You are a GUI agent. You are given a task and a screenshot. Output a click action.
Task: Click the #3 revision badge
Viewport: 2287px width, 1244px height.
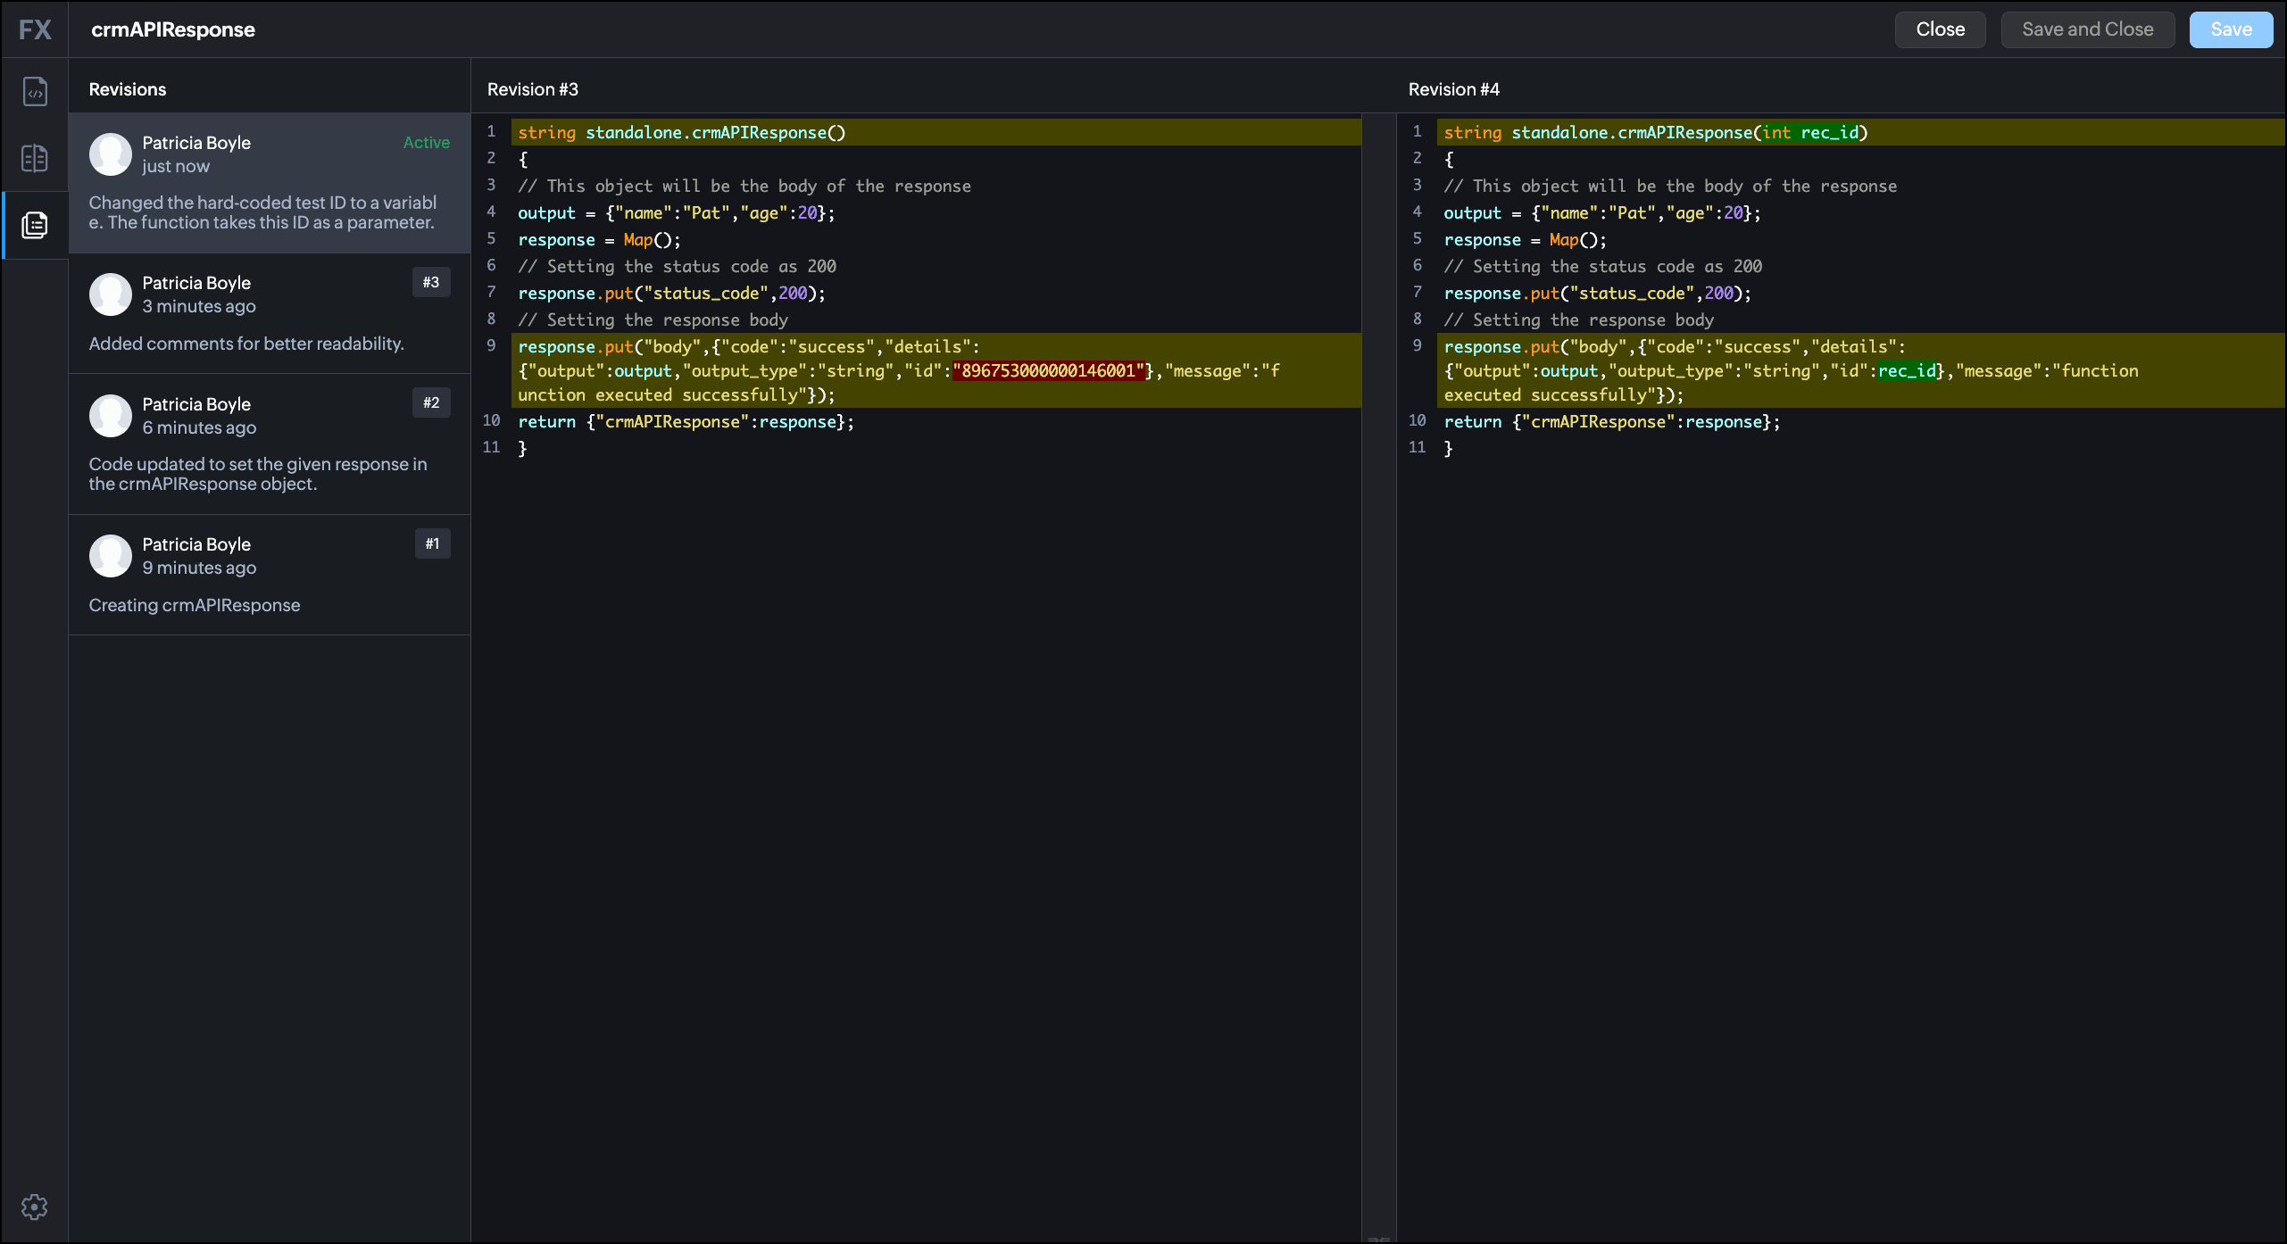click(431, 282)
